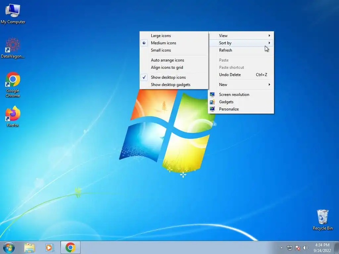Choose Gadgets from the context menu
The width and height of the screenshot is (339, 254).
(x=241, y=102)
